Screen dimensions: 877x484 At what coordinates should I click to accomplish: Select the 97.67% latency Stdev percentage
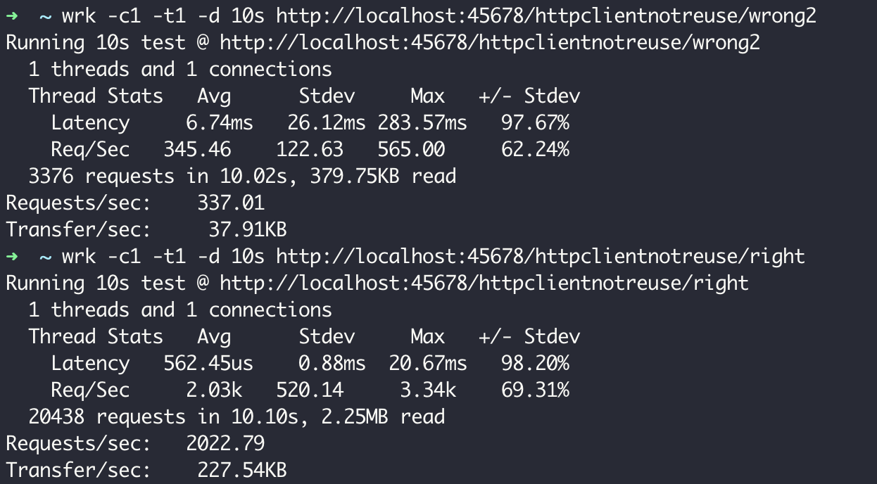tap(534, 123)
